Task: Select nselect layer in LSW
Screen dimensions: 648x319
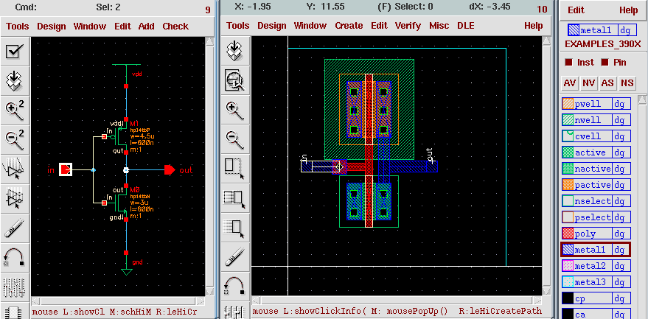Action: [x=596, y=201]
